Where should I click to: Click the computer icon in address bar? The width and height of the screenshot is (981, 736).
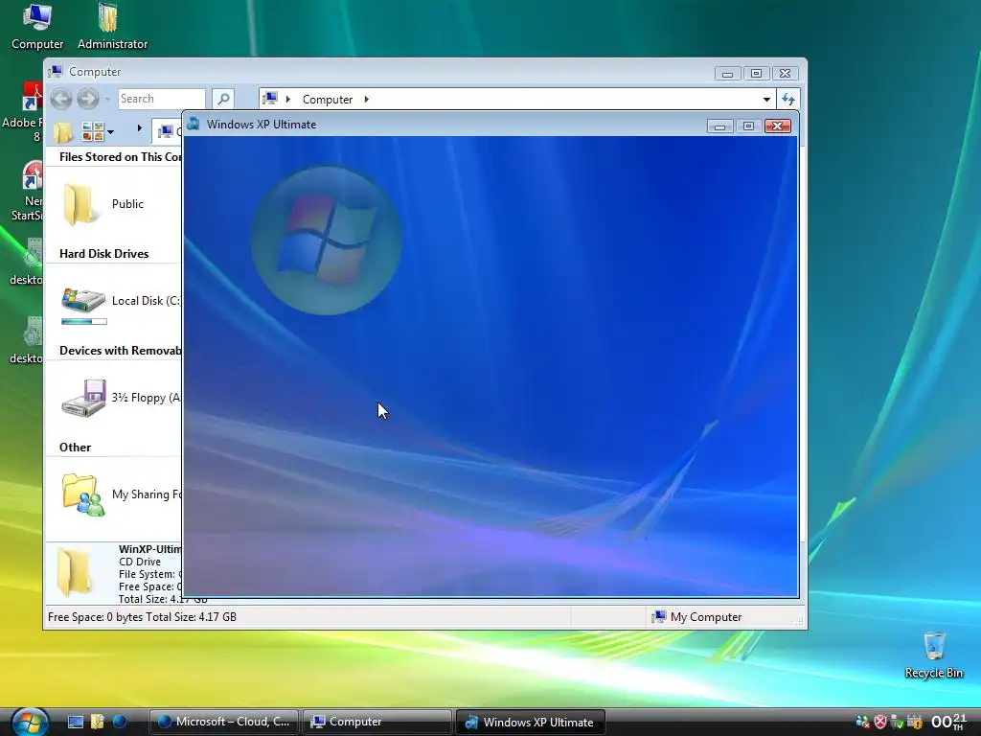click(270, 99)
